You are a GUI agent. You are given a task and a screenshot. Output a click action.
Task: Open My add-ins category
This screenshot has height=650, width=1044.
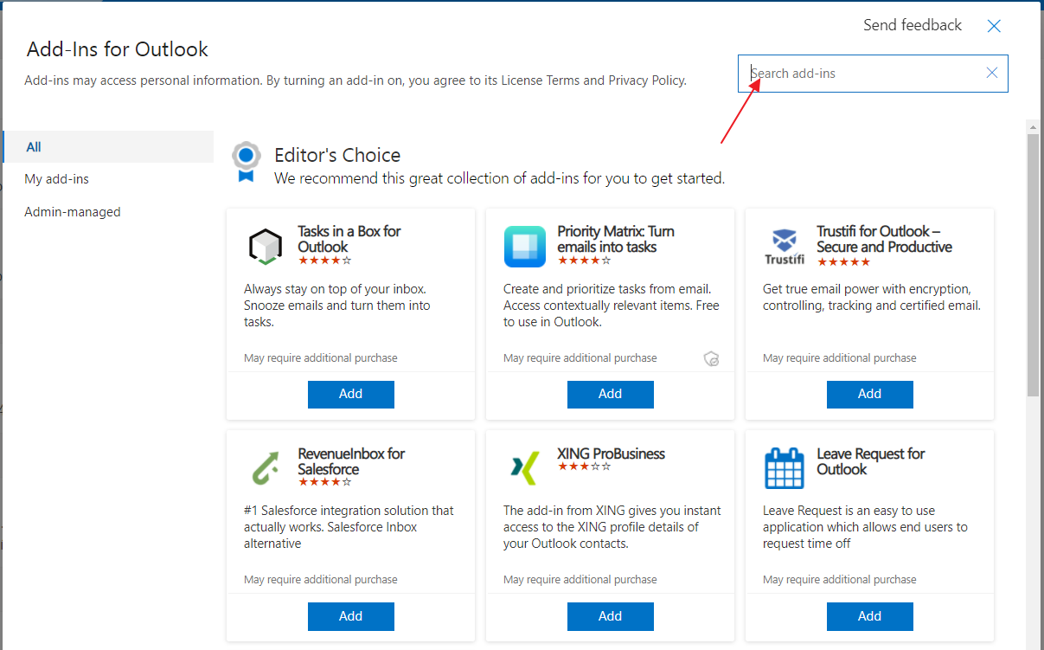pos(56,179)
